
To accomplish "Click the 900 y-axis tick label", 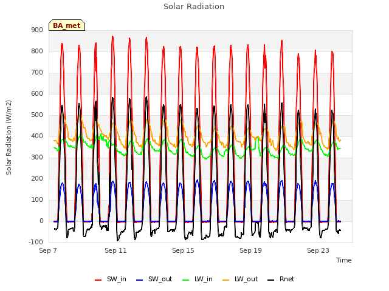I will coord(37,30).
